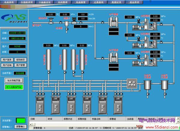Click the valve below the 高压储气井 cylinder
The image size is (180, 131).
pos(49,72)
